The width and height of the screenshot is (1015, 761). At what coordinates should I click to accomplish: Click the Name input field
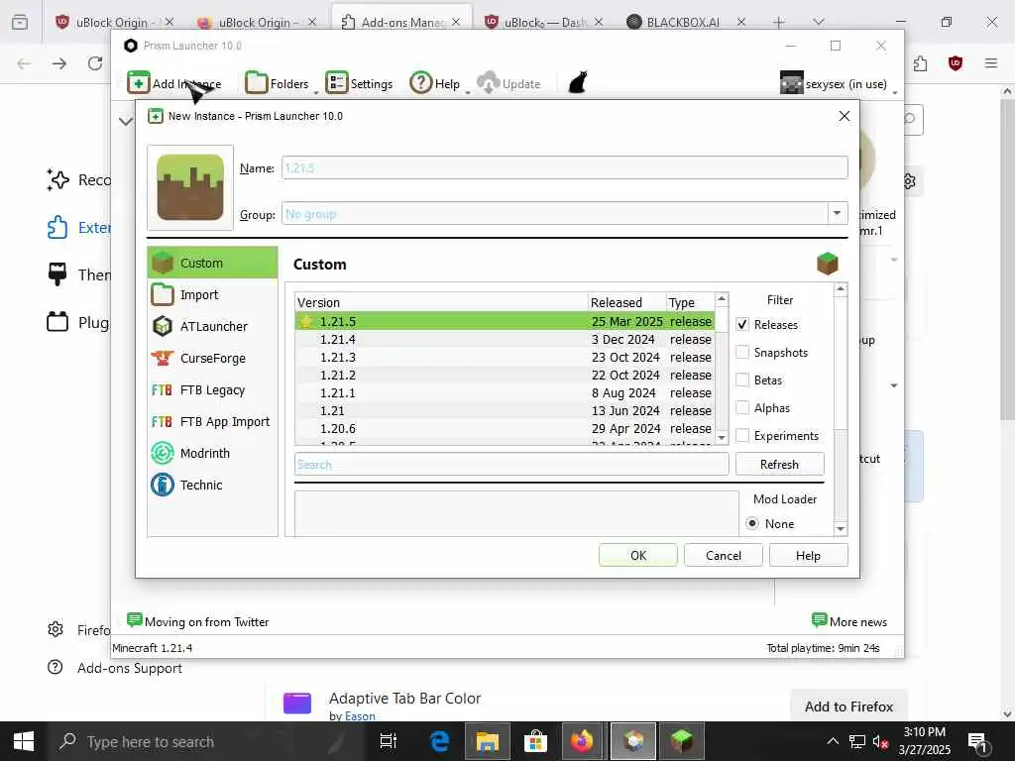point(564,167)
